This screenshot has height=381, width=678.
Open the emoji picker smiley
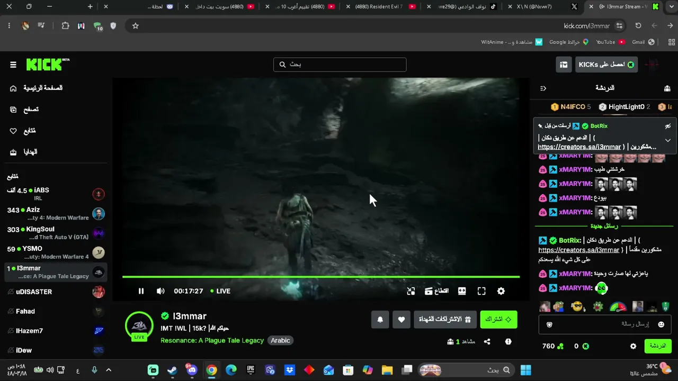tap(661, 324)
